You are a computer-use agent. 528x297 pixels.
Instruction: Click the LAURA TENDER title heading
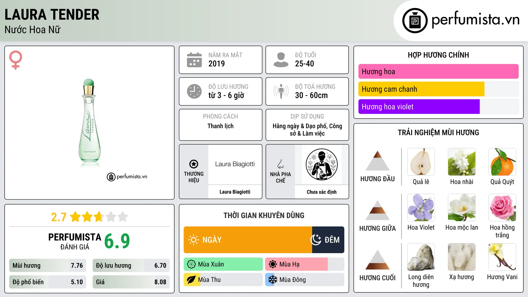pyautogui.click(x=52, y=14)
